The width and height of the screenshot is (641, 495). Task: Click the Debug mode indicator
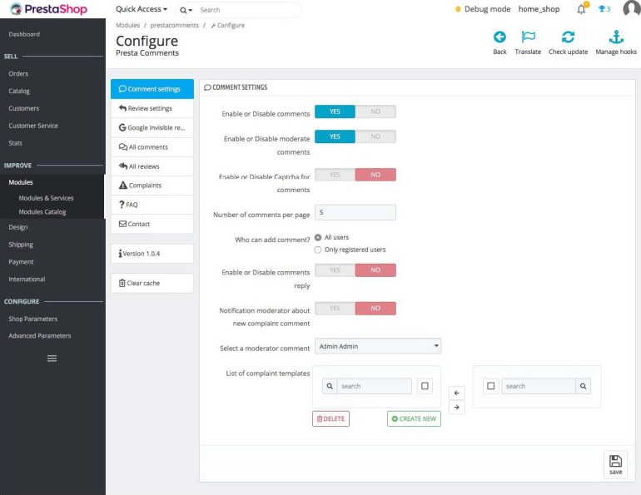483,9
